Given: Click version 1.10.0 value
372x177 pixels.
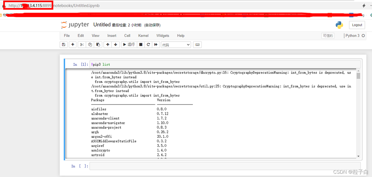Looking at the screenshot, I should coord(162,123).
